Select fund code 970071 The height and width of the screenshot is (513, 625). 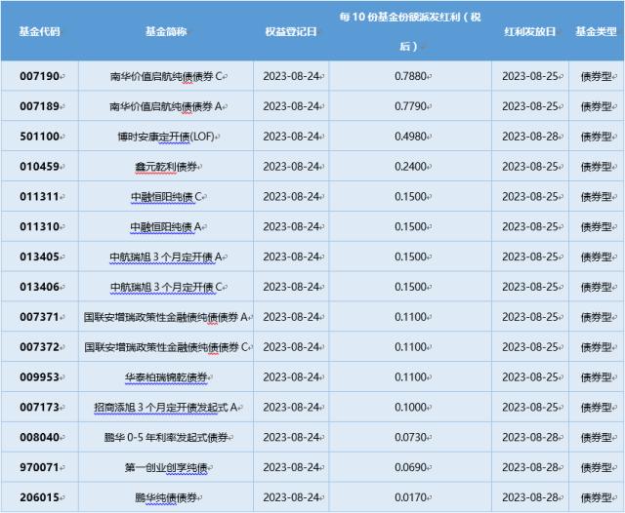click(39, 467)
